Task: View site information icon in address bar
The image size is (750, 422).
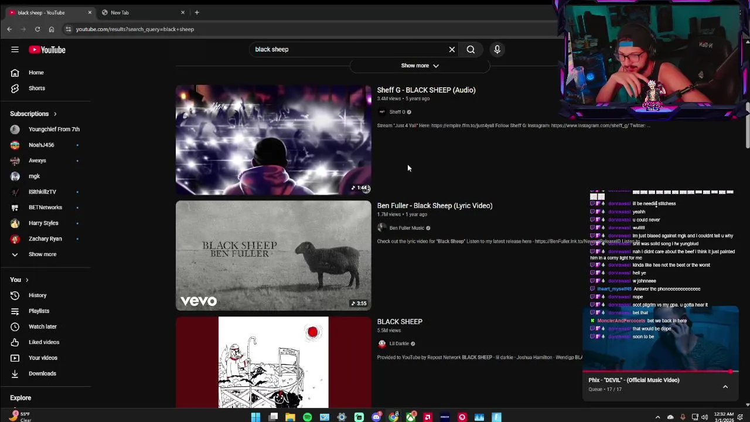Action: [69, 29]
